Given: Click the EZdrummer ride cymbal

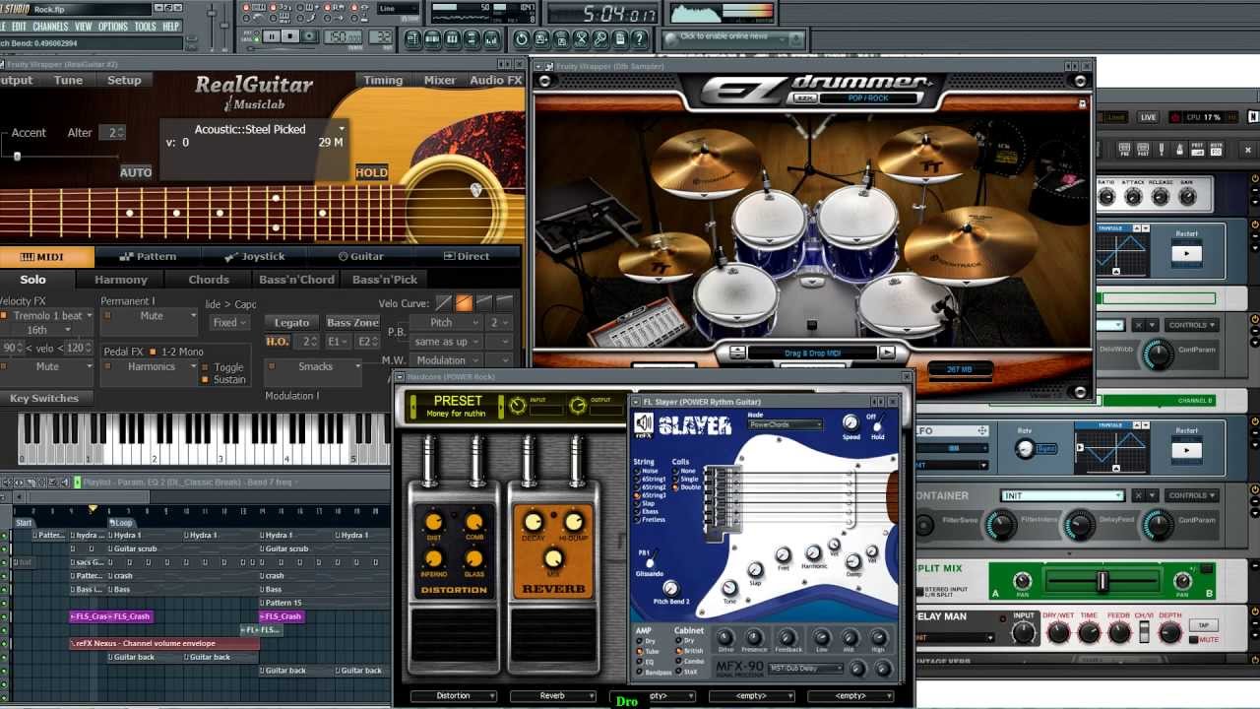Looking at the screenshot, I should [970, 244].
